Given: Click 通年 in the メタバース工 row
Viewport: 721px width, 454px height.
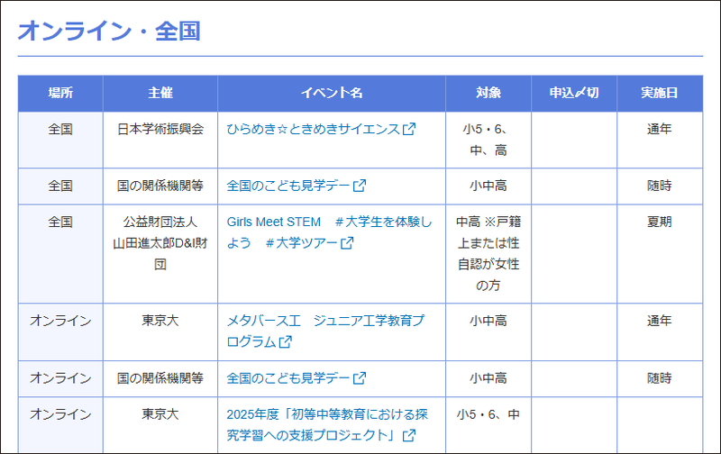Looking at the screenshot, I should 660,321.
